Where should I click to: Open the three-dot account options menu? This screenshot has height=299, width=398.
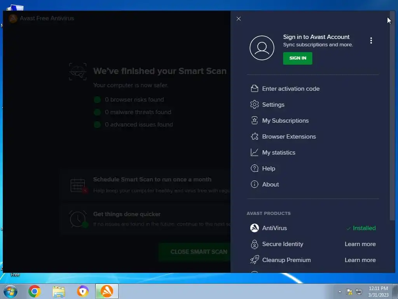point(371,40)
